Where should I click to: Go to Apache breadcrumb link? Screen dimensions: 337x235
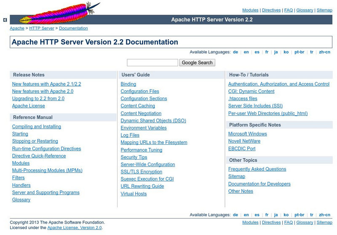(17, 28)
